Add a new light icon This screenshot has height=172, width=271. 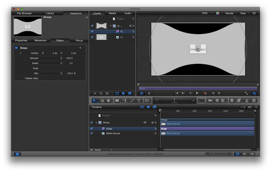point(217,101)
